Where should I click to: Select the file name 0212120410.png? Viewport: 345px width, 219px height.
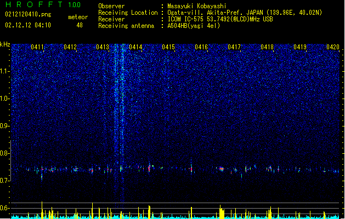coord(28,14)
